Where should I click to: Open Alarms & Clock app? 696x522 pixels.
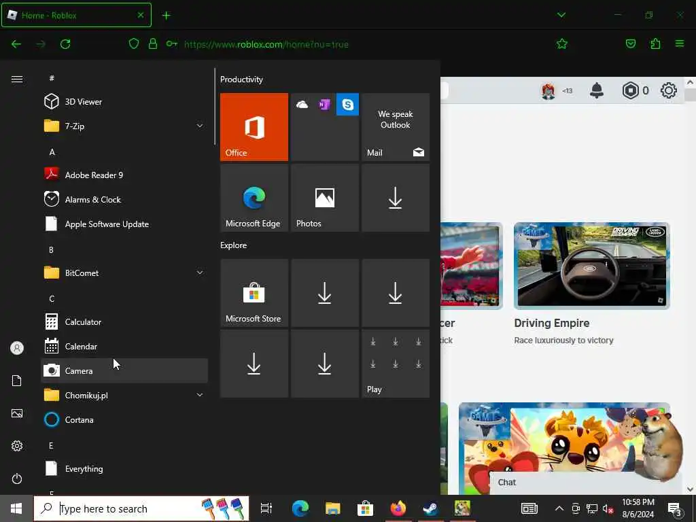click(x=124, y=199)
